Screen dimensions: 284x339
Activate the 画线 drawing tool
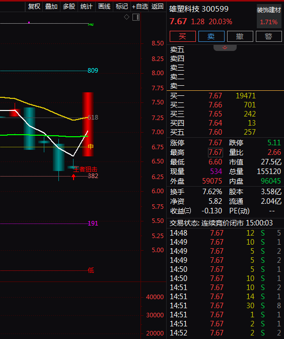click(x=104, y=7)
